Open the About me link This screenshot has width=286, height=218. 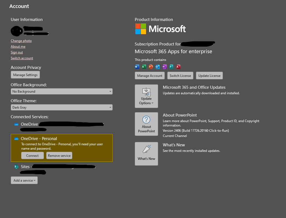18,47
